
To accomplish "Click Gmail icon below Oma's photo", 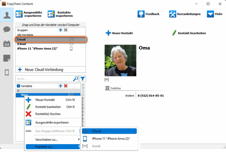I will 107,80.
